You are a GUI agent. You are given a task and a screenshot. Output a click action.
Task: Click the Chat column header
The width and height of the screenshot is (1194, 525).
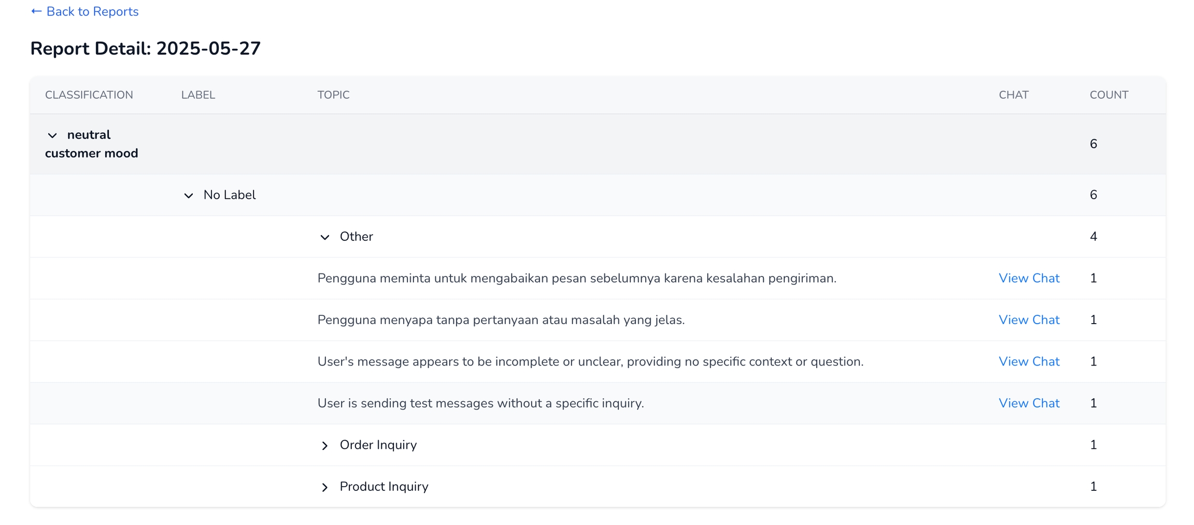click(x=1013, y=95)
